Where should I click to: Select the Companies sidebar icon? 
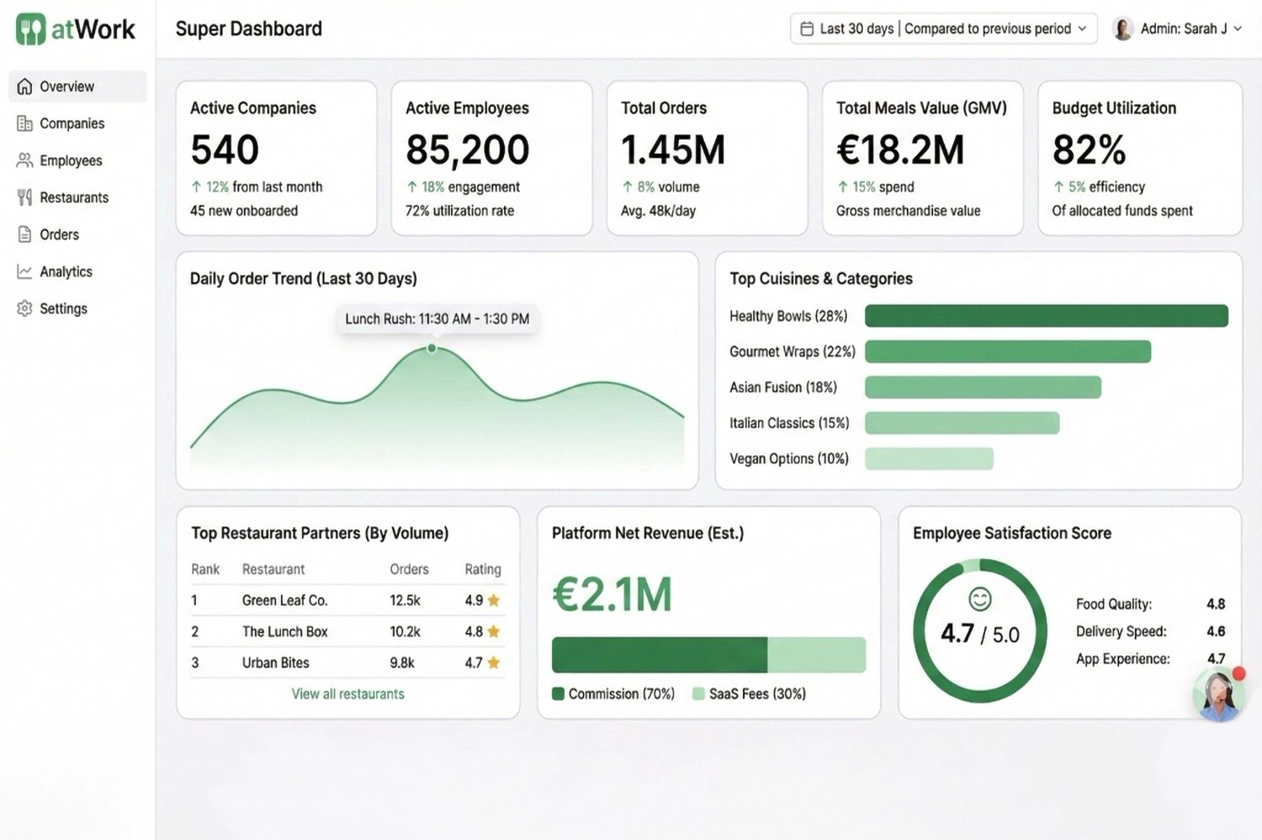(24, 123)
